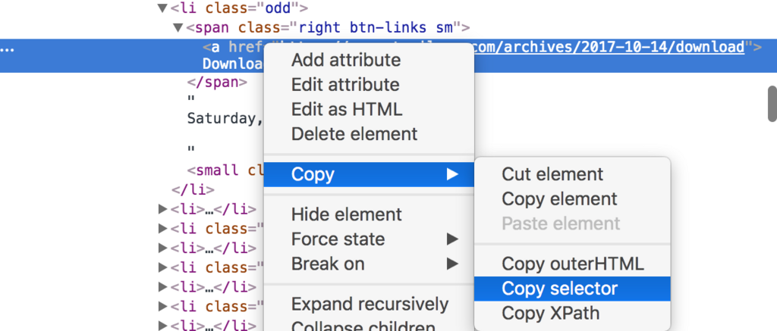The height and width of the screenshot is (331, 777).
Task: Expand the first collapsed li node below the closing li tag
Action: [162, 209]
